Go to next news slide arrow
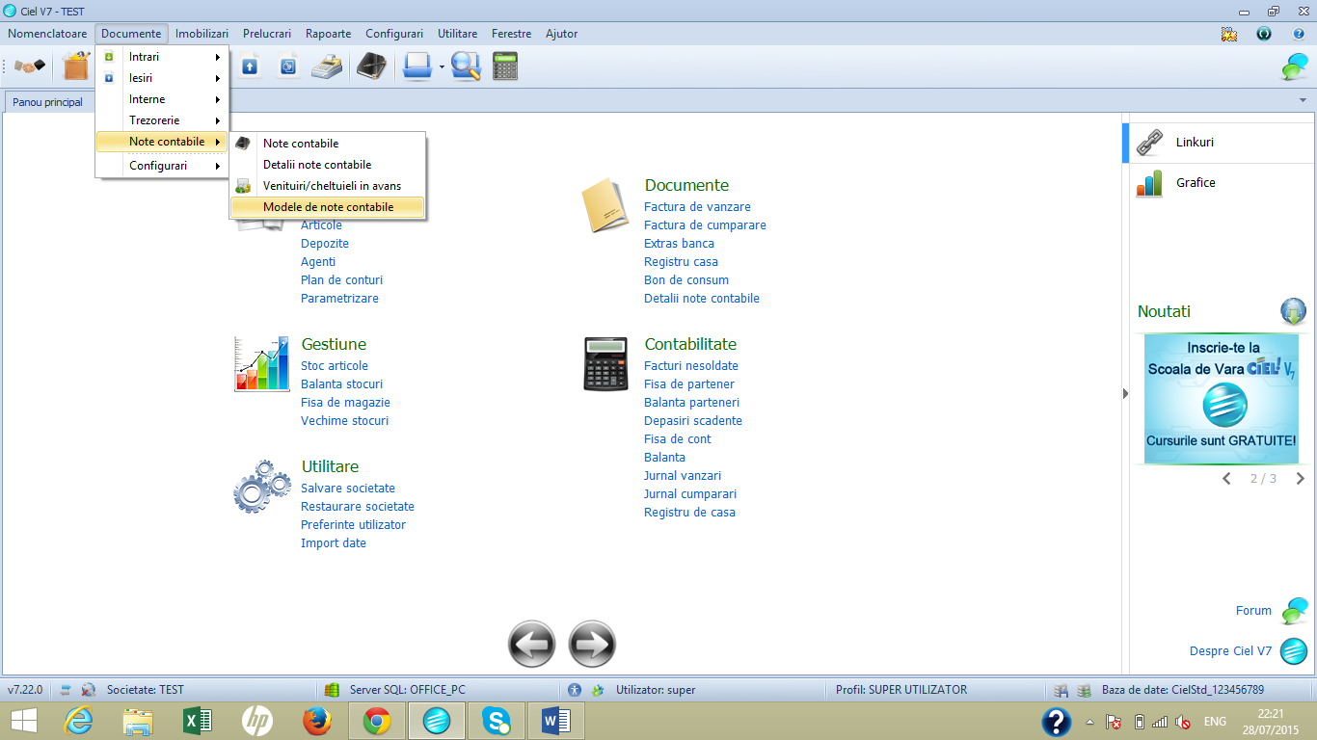 tap(1300, 478)
